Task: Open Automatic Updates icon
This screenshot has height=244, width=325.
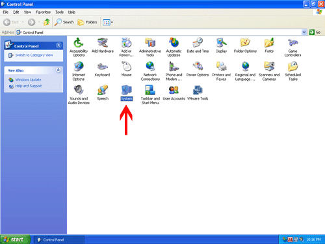Action: coord(174,43)
